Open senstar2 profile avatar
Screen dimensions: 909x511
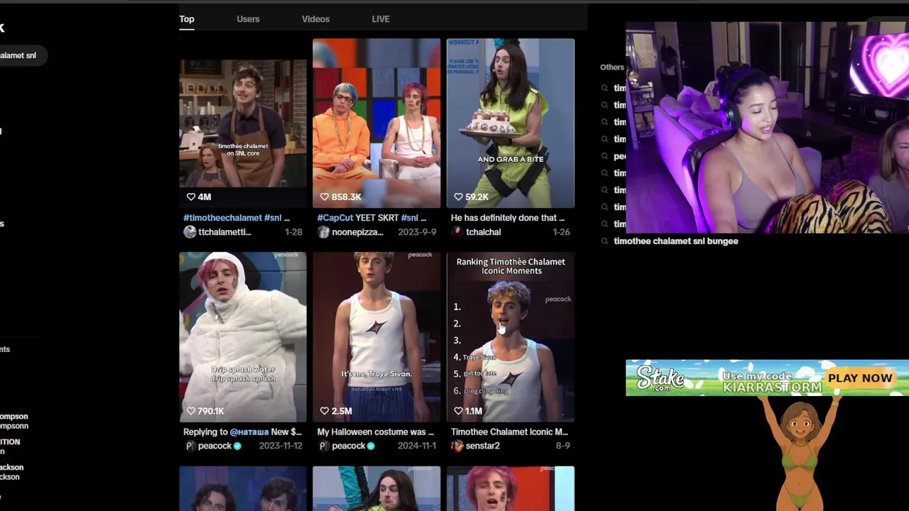(x=457, y=446)
